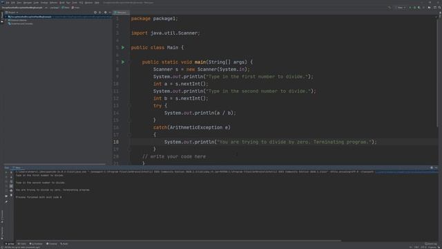Click 'import java.util.Scanner;' line

pyautogui.click(x=166, y=33)
